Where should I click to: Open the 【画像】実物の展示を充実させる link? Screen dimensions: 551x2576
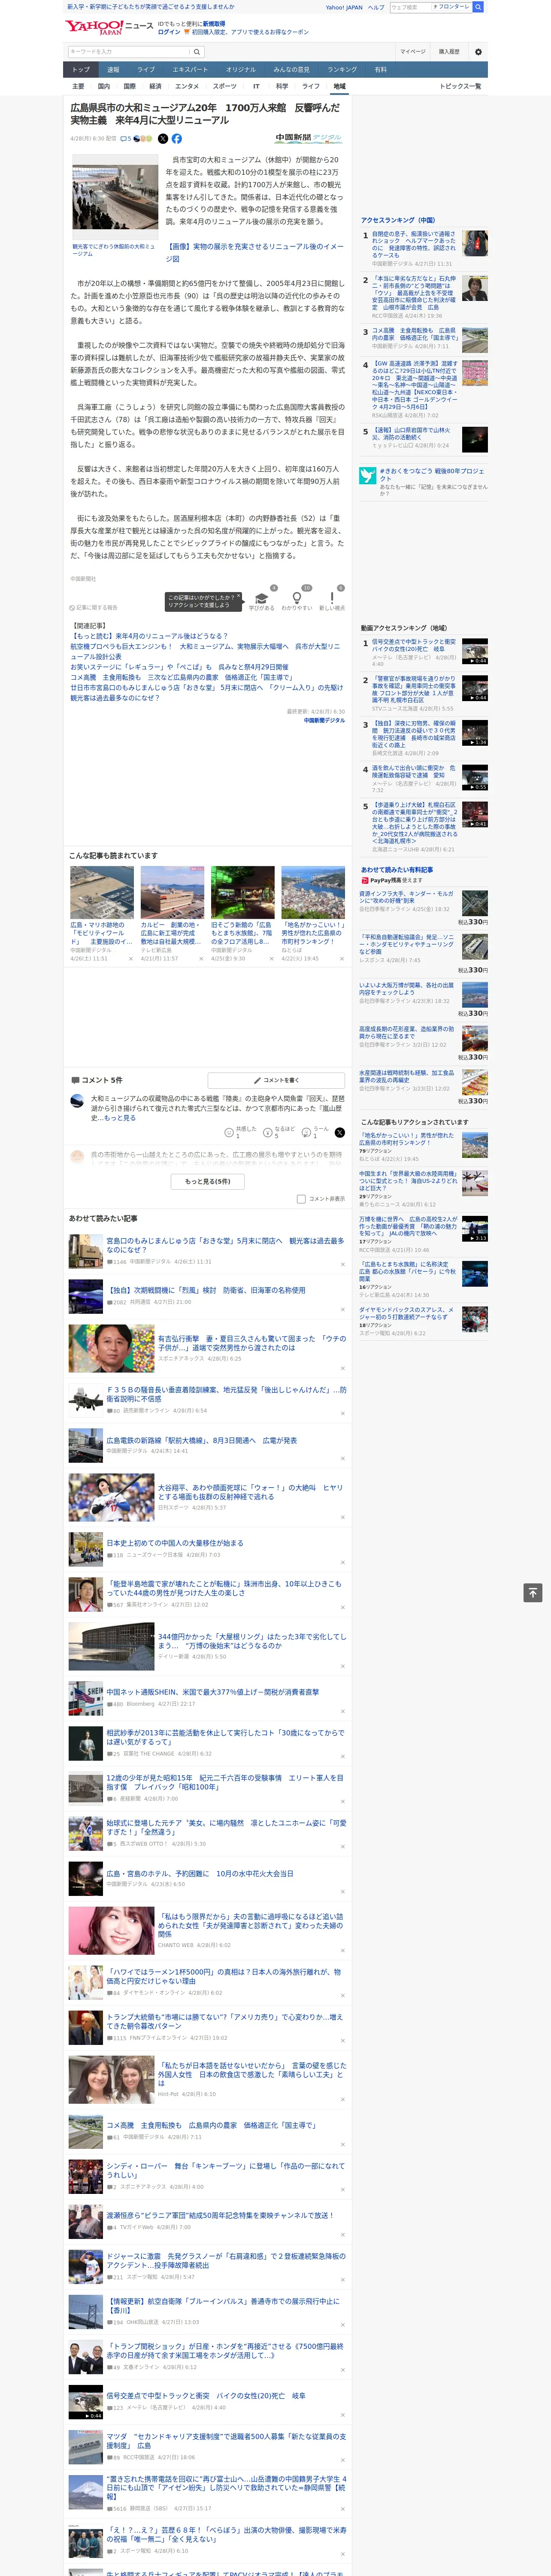(255, 252)
